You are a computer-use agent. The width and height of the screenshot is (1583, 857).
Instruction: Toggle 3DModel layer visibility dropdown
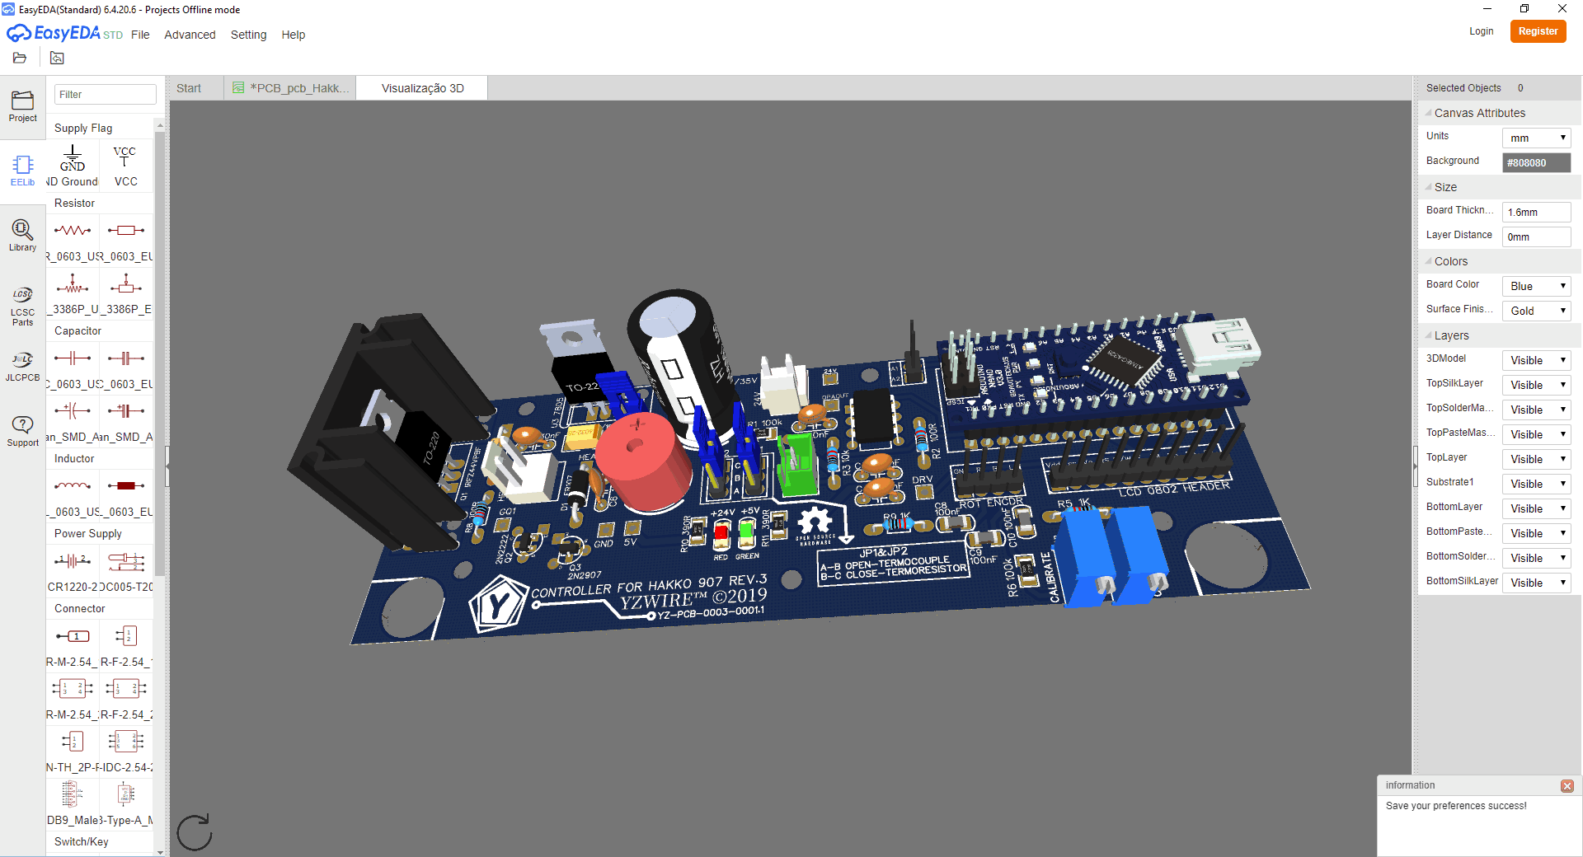pyautogui.click(x=1536, y=360)
